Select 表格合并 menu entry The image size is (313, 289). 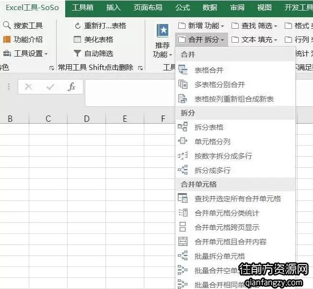235,70
